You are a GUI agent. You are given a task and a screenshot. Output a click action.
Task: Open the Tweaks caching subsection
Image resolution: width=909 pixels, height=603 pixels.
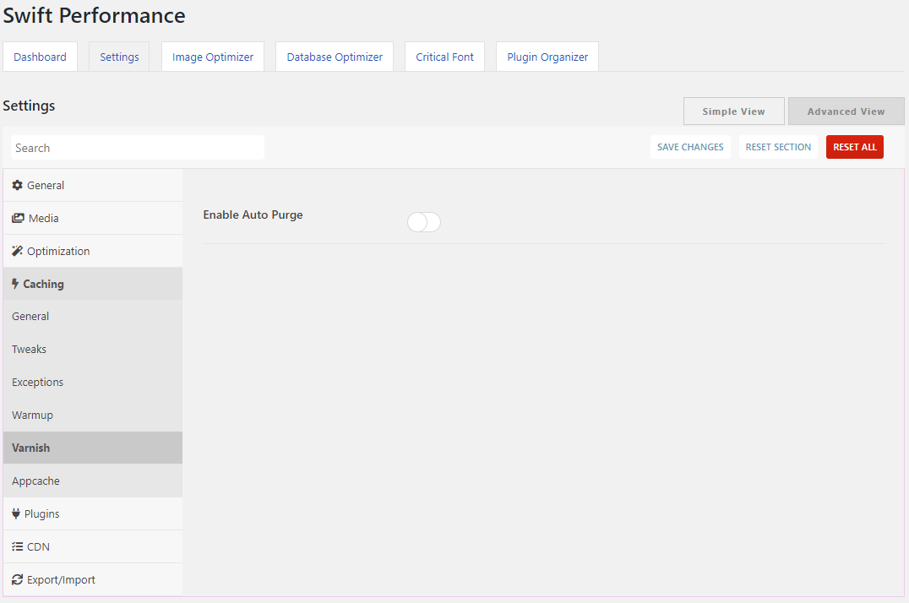[x=93, y=349]
